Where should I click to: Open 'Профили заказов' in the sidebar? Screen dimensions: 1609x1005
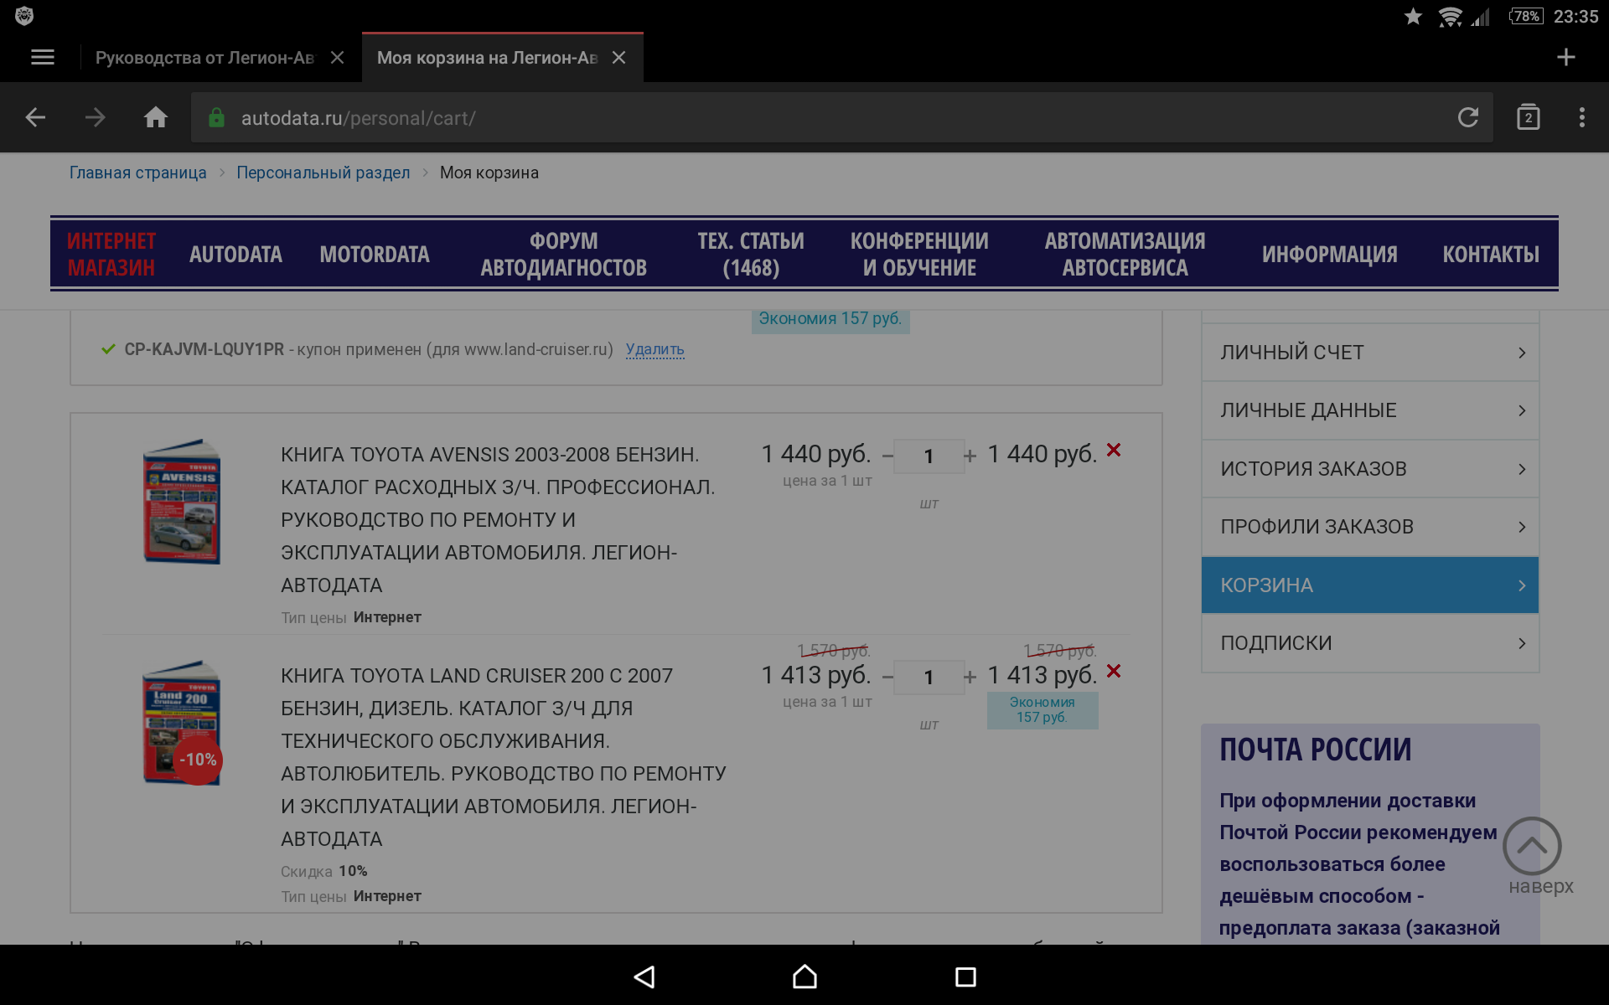click(x=1370, y=527)
